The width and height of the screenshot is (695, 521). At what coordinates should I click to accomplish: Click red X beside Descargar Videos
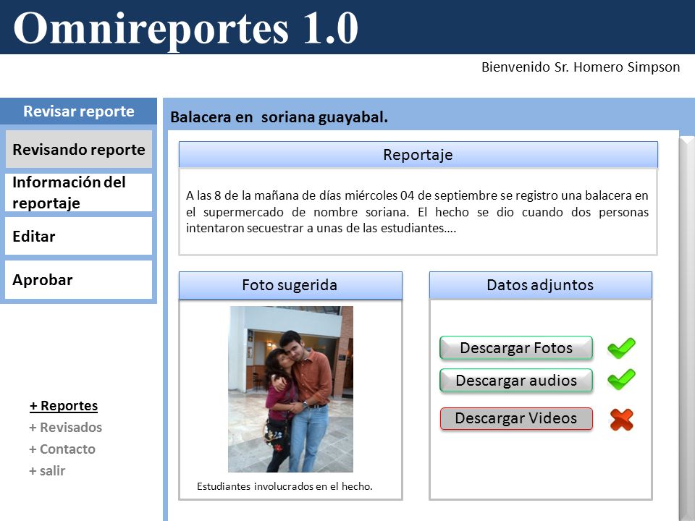tap(621, 420)
